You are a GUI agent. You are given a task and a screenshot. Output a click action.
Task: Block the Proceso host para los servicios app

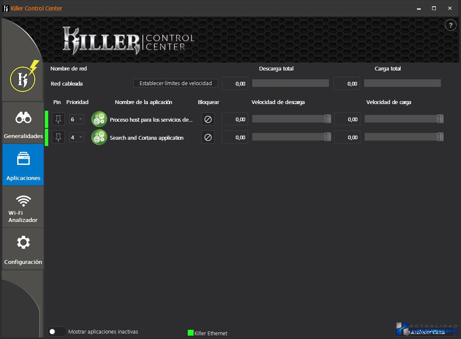[x=208, y=120]
